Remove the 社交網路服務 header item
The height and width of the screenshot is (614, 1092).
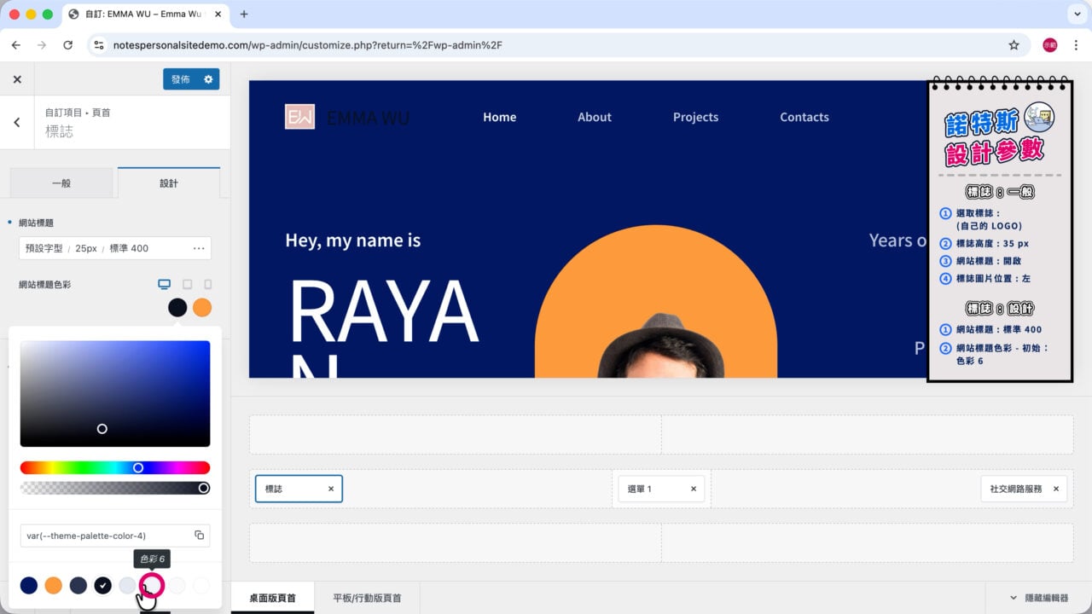pyautogui.click(x=1056, y=489)
